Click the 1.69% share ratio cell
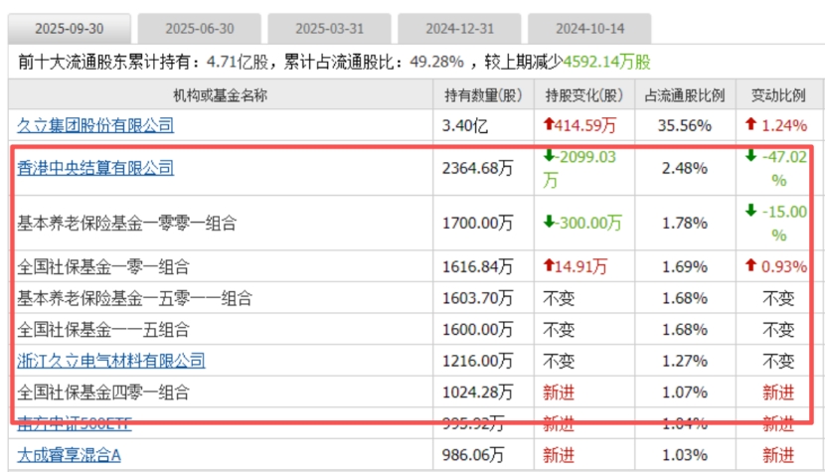Viewport: 825px width, 472px height. coord(685,266)
